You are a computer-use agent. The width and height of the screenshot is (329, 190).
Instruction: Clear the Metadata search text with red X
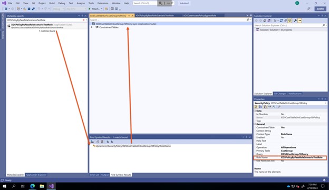(83, 20)
